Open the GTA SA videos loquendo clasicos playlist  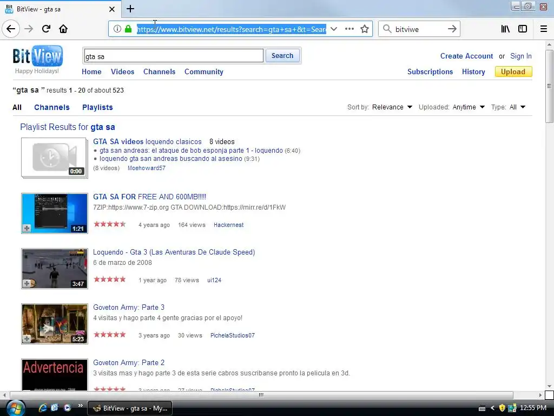point(147,141)
